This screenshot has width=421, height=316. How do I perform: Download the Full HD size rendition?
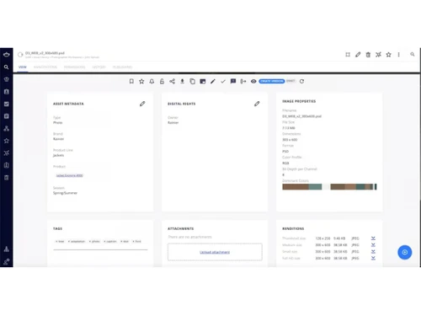373,258
